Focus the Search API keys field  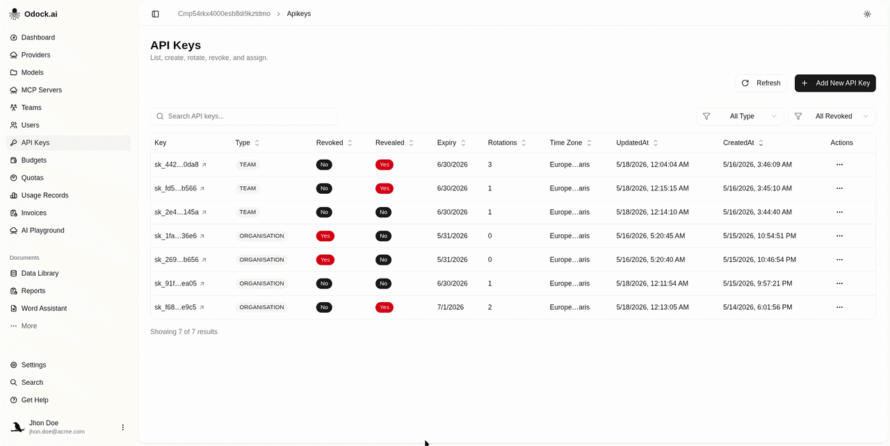click(x=244, y=116)
